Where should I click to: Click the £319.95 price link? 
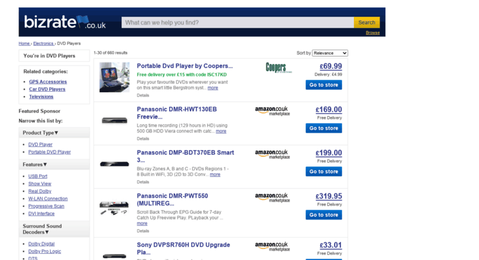pos(329,196)
